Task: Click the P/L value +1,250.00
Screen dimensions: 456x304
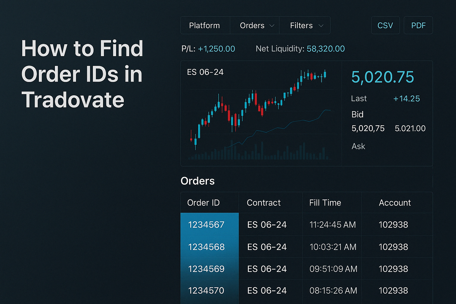Action: tap(216, 49)
